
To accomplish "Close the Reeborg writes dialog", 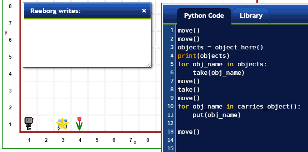I will pyautogui.click(x=144, y=11).
